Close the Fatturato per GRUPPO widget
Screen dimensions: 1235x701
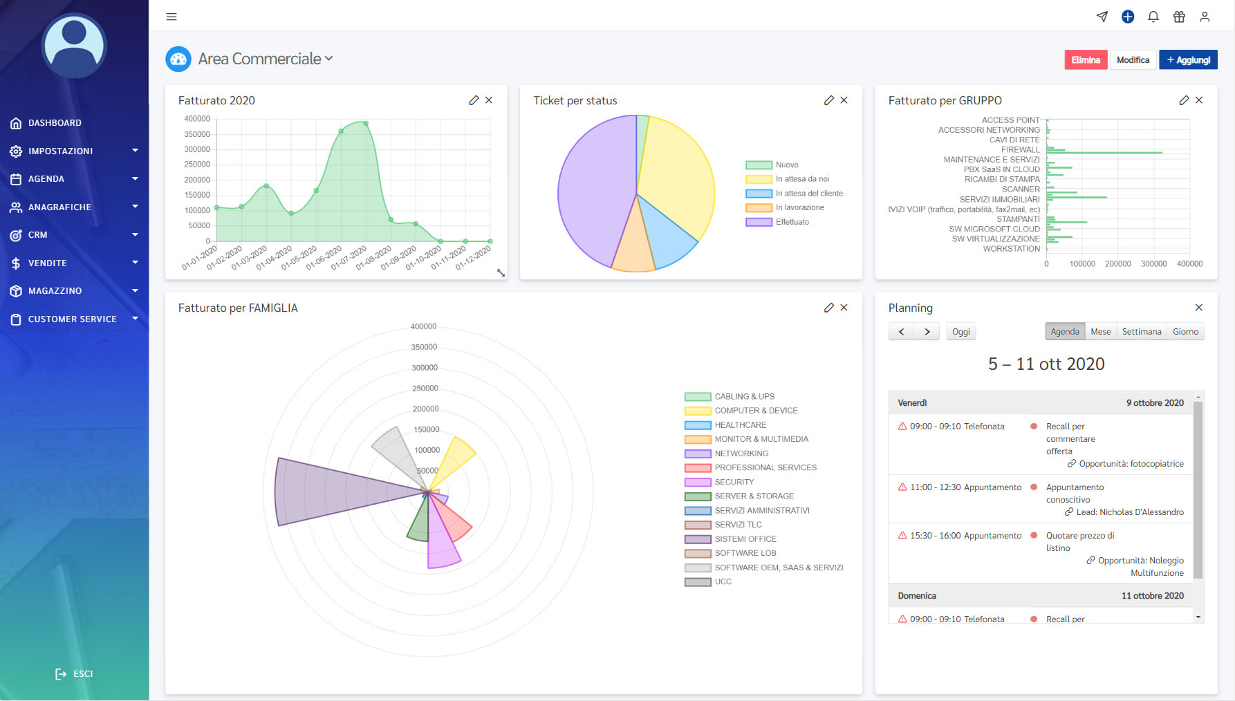[1199, 100]
